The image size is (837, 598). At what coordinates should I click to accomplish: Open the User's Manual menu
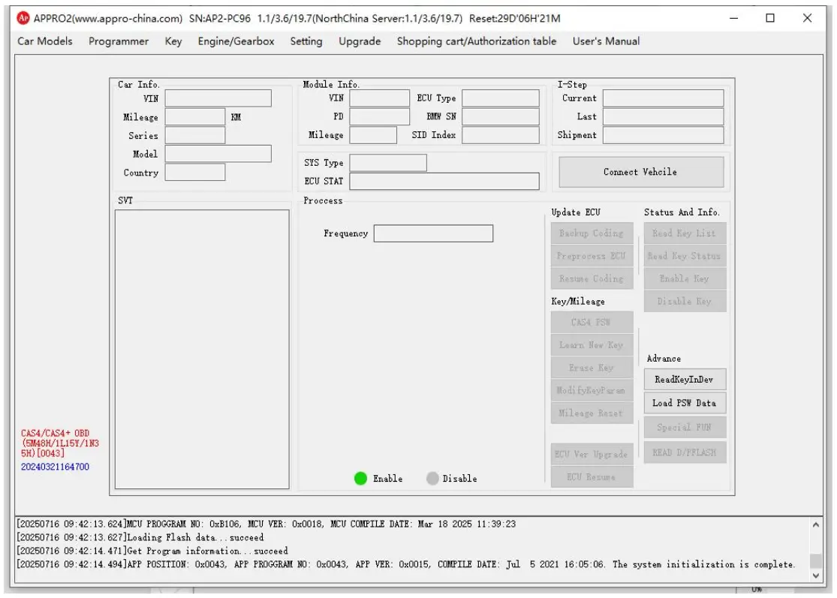606,41
